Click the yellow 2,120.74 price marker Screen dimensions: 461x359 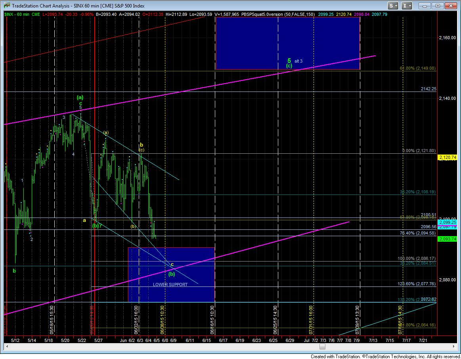[447, 157]
